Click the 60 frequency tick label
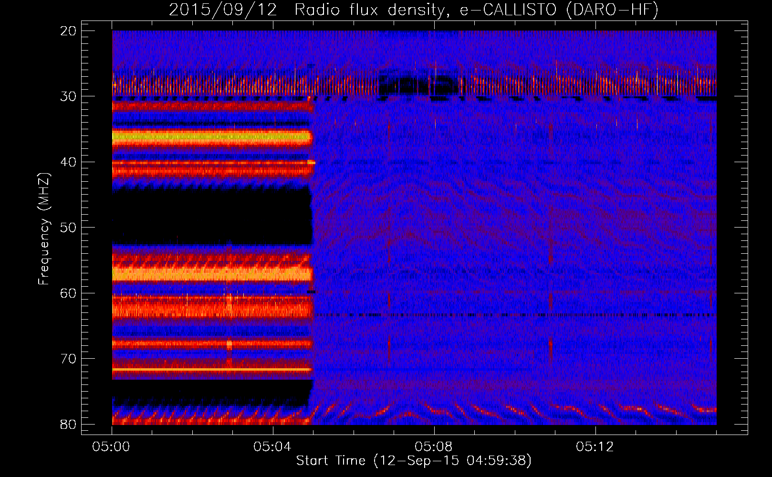 coord(69,293)
